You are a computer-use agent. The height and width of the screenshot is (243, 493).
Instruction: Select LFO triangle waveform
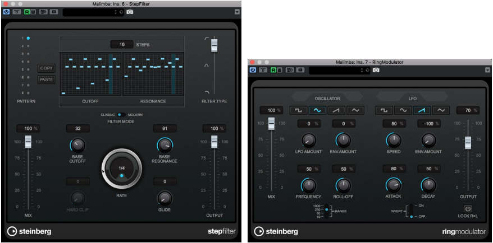coord(440,110)
